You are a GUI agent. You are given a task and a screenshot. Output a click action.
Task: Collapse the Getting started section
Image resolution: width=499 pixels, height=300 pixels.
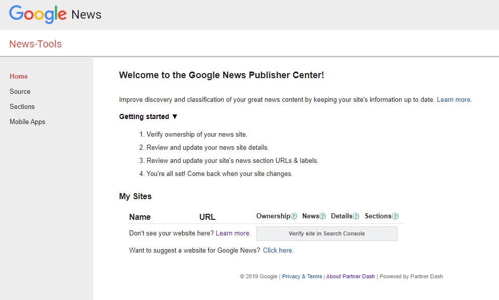(148, 117)
